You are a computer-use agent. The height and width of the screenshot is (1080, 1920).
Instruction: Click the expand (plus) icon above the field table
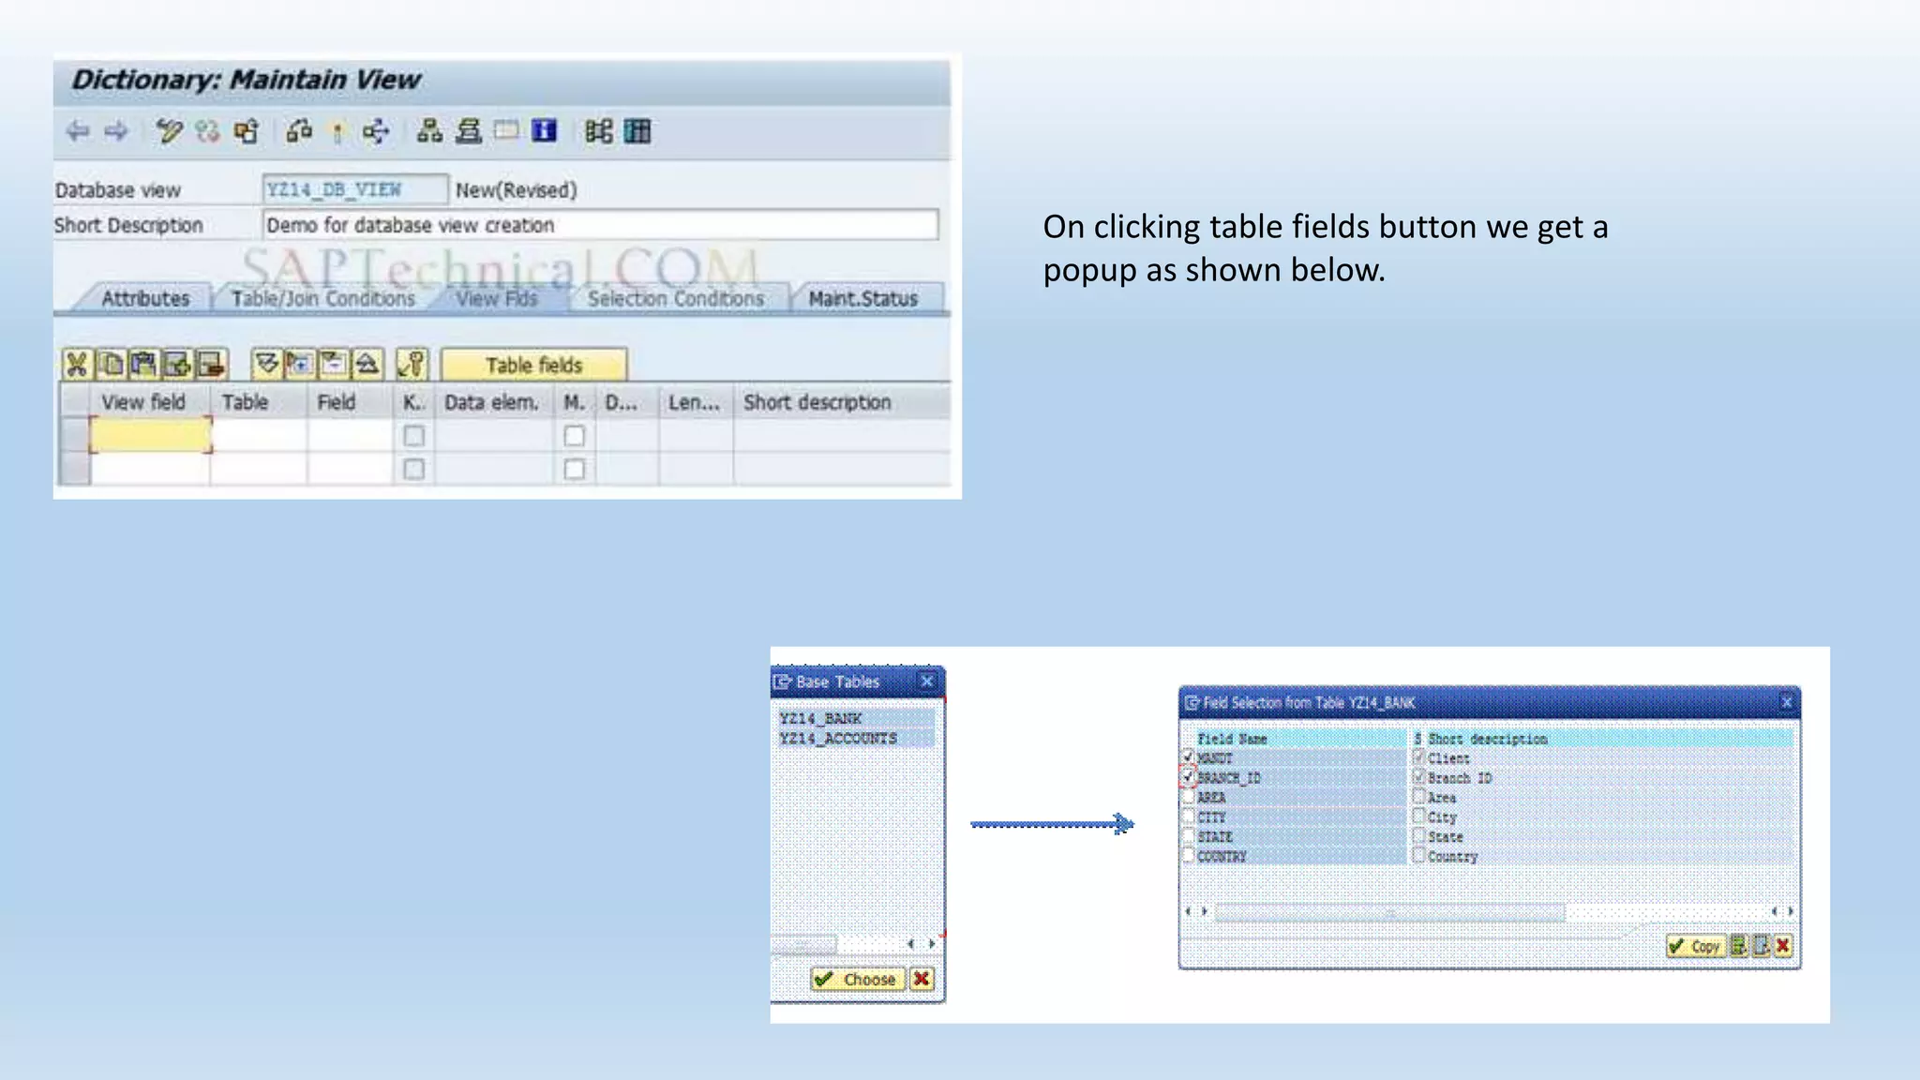point(300,364)
